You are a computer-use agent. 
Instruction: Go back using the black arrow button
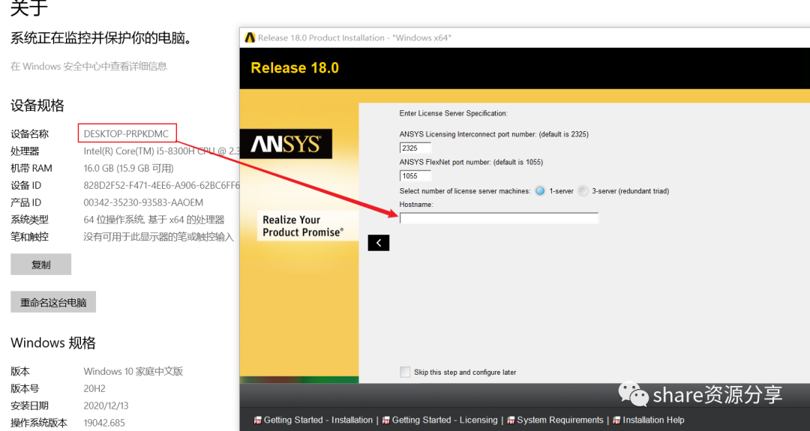point(378,243)
